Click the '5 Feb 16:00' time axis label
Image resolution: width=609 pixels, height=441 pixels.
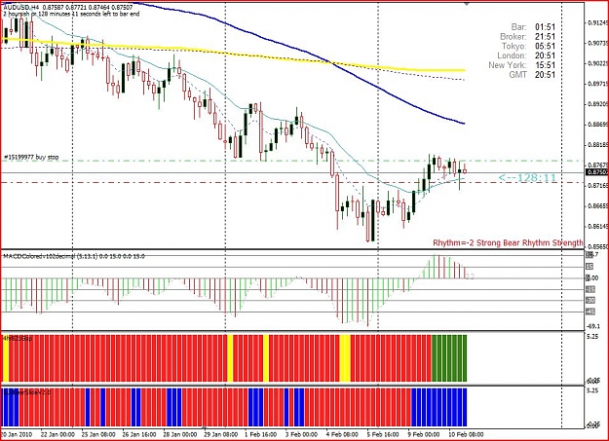pos(383,434)
